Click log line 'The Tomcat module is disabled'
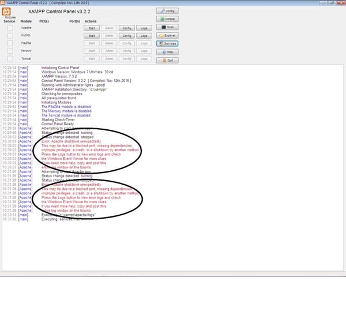Image resolution: width=346 pixels, height=318 pixels. pos(66,115)
